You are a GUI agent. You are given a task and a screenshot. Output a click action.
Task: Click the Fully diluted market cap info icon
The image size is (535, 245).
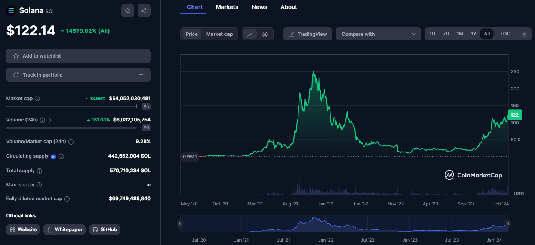coord(67,199)
